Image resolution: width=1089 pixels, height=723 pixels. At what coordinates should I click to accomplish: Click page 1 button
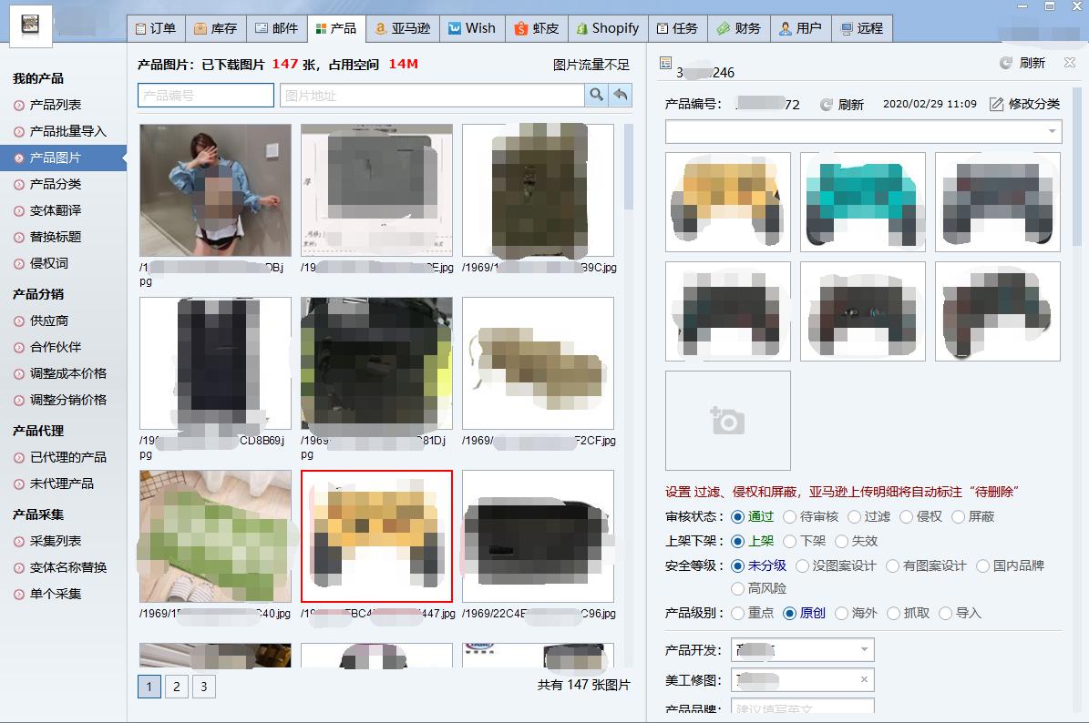point(149,687)
